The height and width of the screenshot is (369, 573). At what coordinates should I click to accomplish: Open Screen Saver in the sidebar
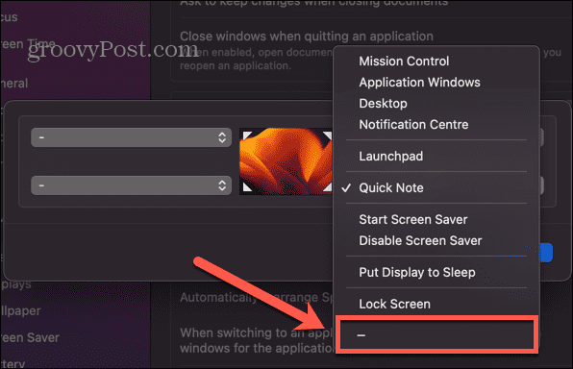coord(30,337)
